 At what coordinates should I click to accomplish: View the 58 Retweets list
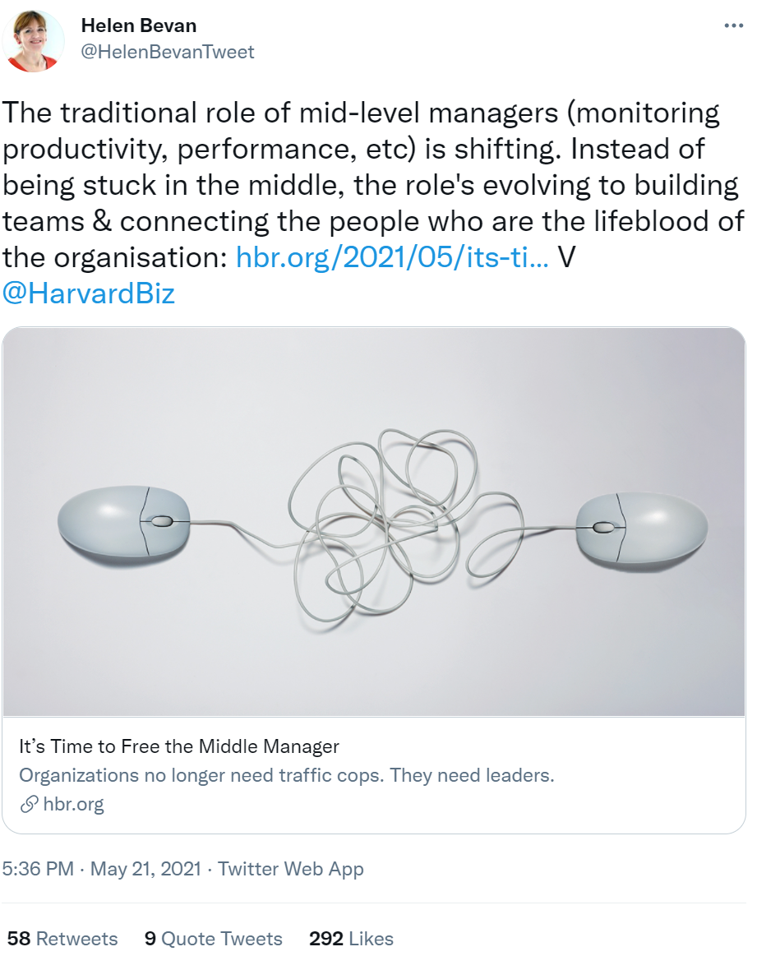(62, 939)
